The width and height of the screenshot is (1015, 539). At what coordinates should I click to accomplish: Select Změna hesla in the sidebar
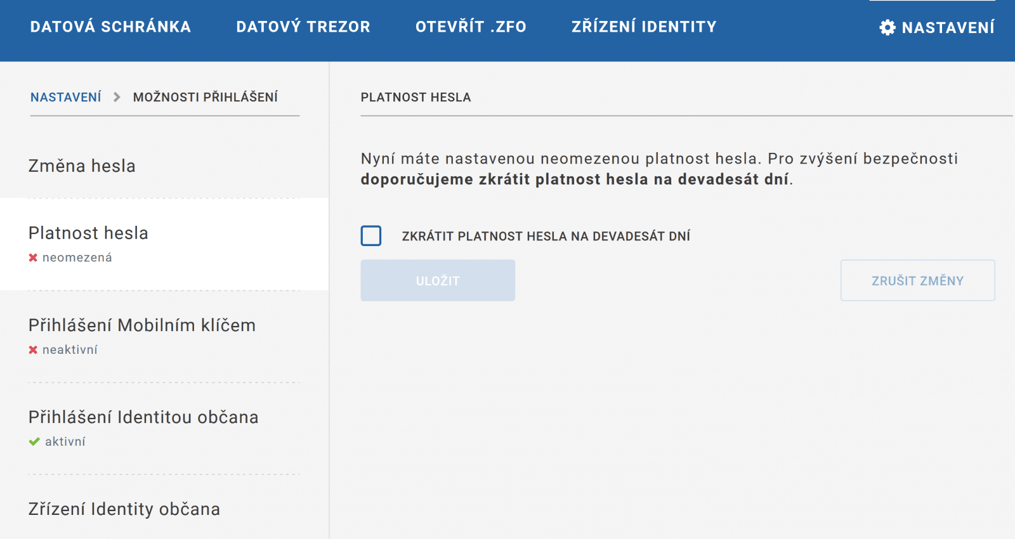[x=82, y=166]
